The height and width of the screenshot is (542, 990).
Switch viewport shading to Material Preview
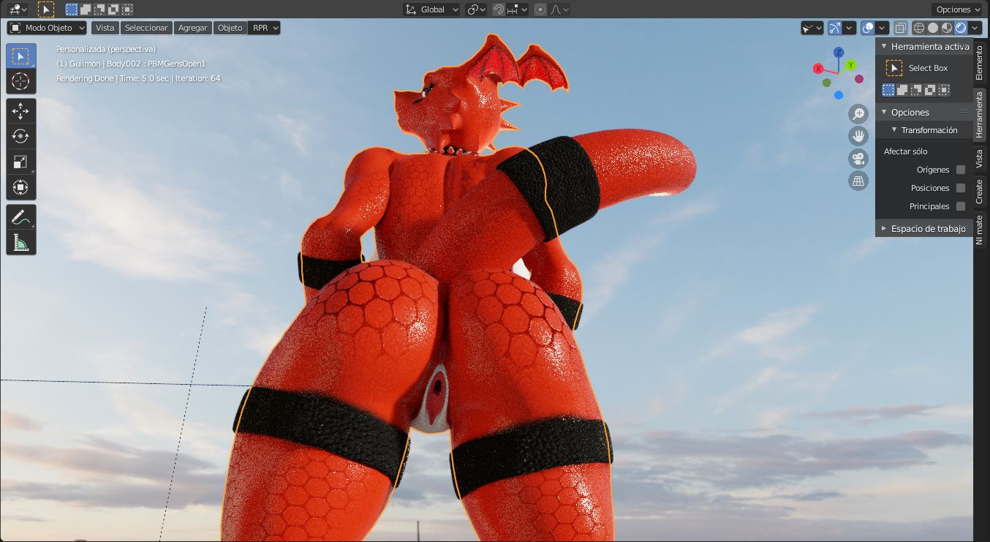[x=947, y=28]
